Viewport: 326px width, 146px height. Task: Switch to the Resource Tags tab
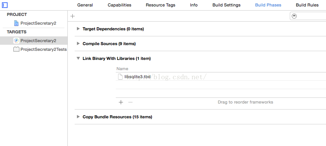coord(160,5)
